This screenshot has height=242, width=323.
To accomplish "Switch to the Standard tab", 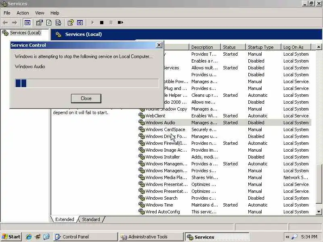I will pyautogui.click(x=91, y=219).
